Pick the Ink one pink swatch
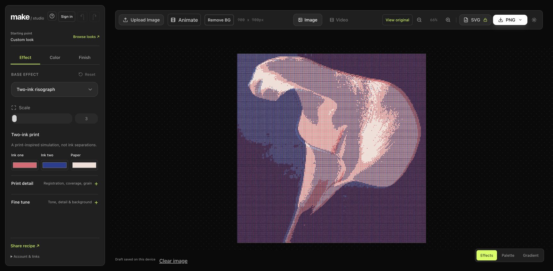Screen dimensions: 553x271 (x=25, y=165)
